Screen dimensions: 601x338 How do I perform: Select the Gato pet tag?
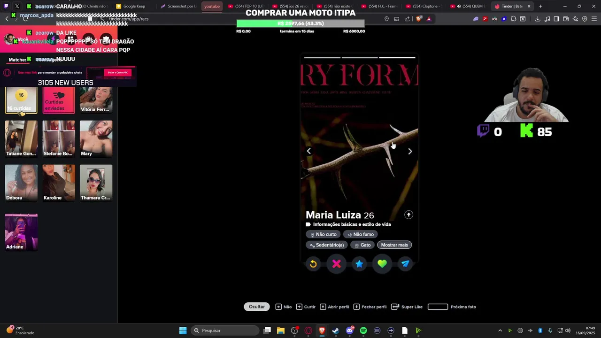[362, 245]
